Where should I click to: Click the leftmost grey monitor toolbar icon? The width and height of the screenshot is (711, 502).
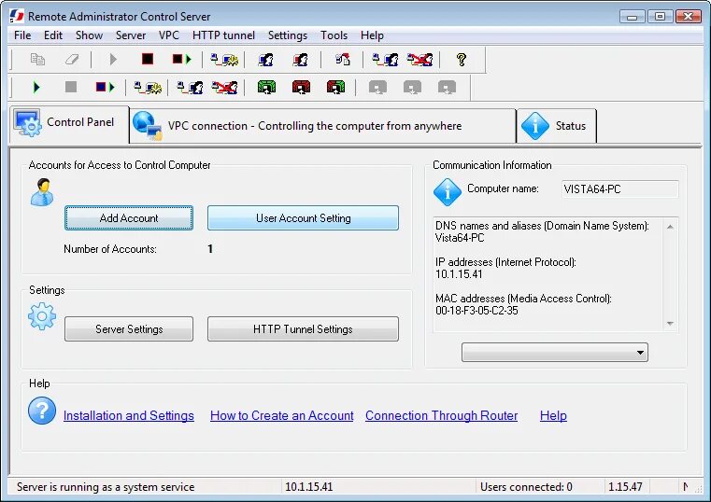377,87
